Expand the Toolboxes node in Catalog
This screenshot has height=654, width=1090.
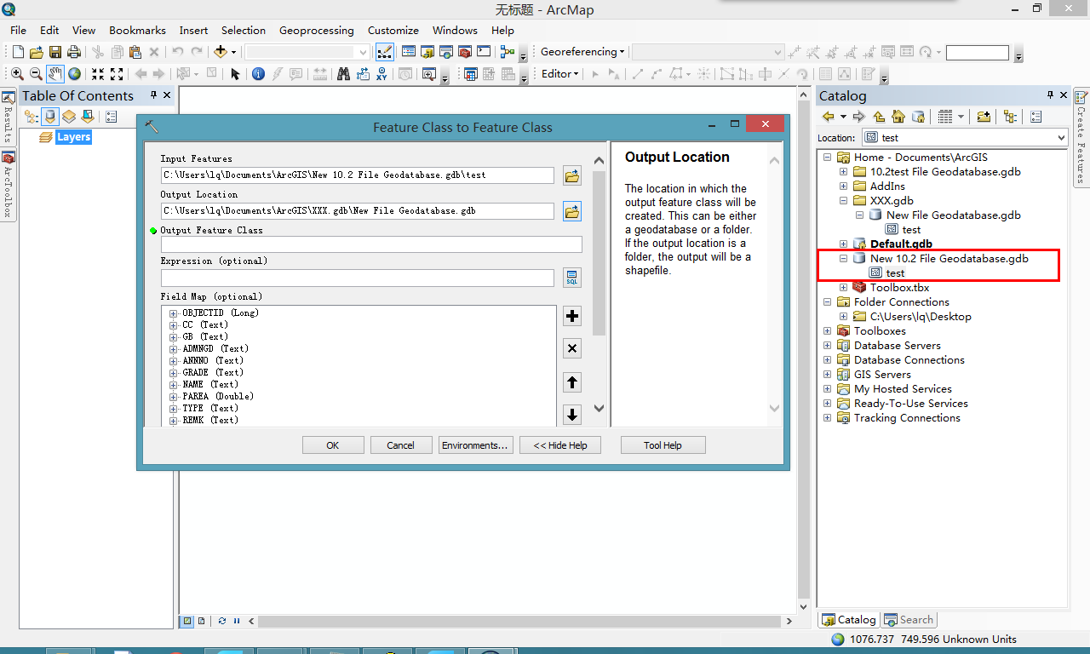click(x=828, y=331)
